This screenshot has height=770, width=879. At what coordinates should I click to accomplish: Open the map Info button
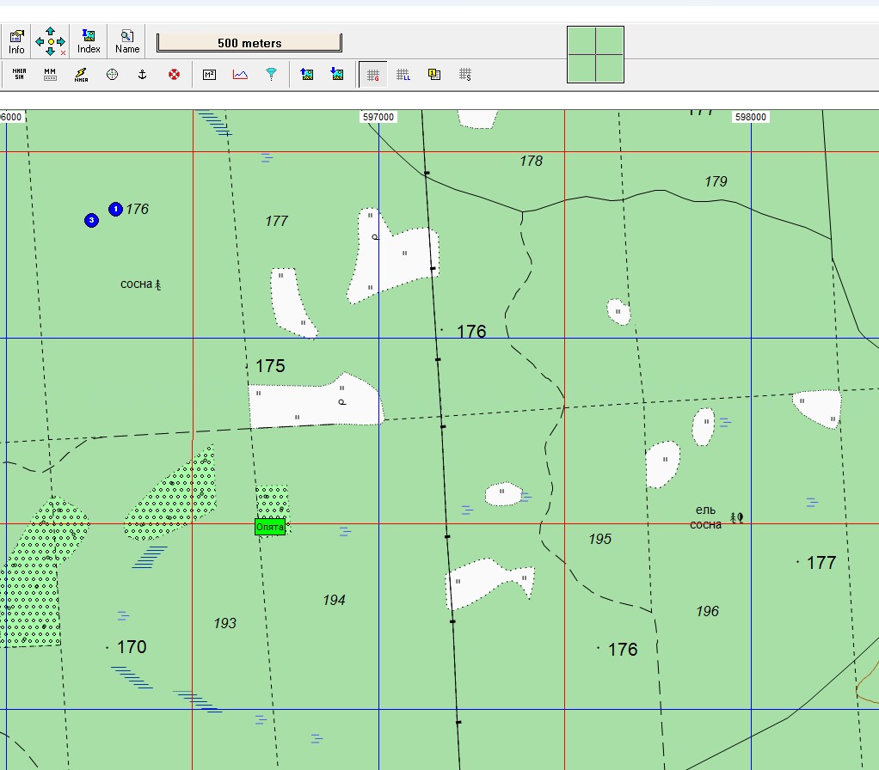pyautogui.click(x=16, y=42)
